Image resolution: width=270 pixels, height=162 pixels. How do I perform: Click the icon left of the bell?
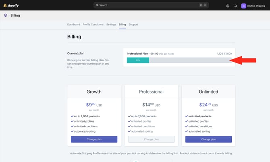click(228, 6)
